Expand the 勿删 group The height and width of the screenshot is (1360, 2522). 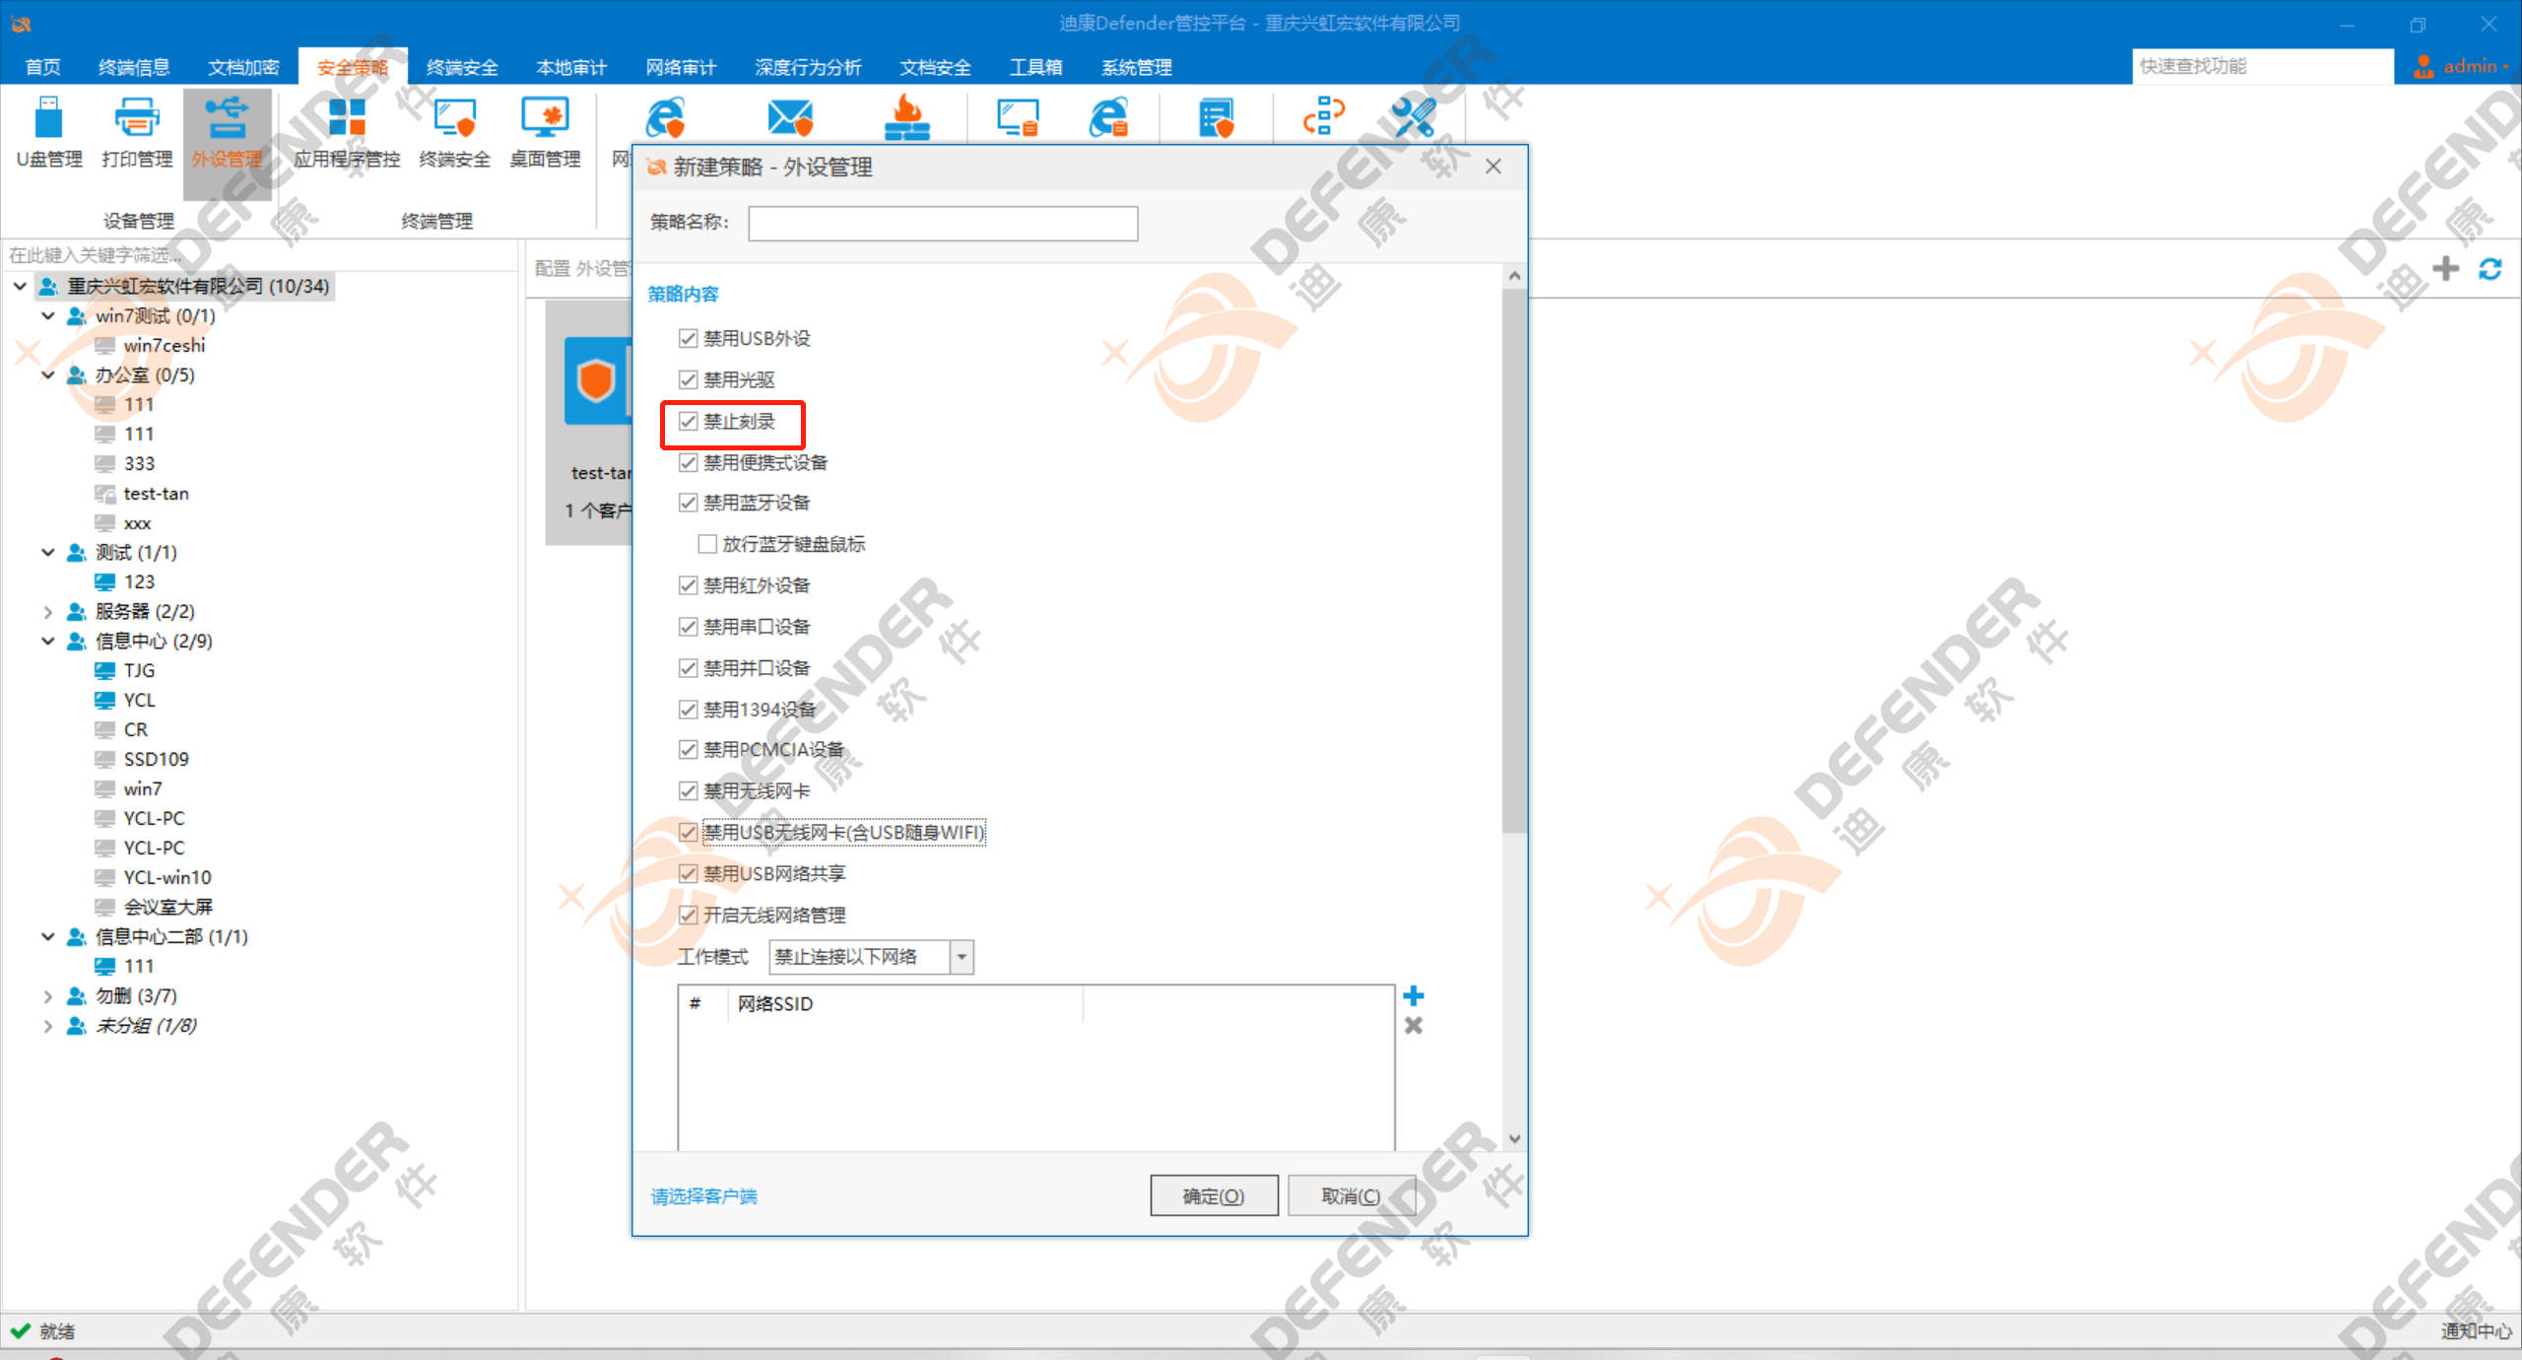coord(47,995)
